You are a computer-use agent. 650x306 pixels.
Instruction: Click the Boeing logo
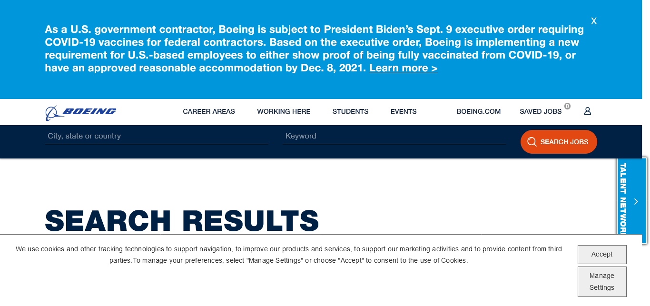(81, 112)
